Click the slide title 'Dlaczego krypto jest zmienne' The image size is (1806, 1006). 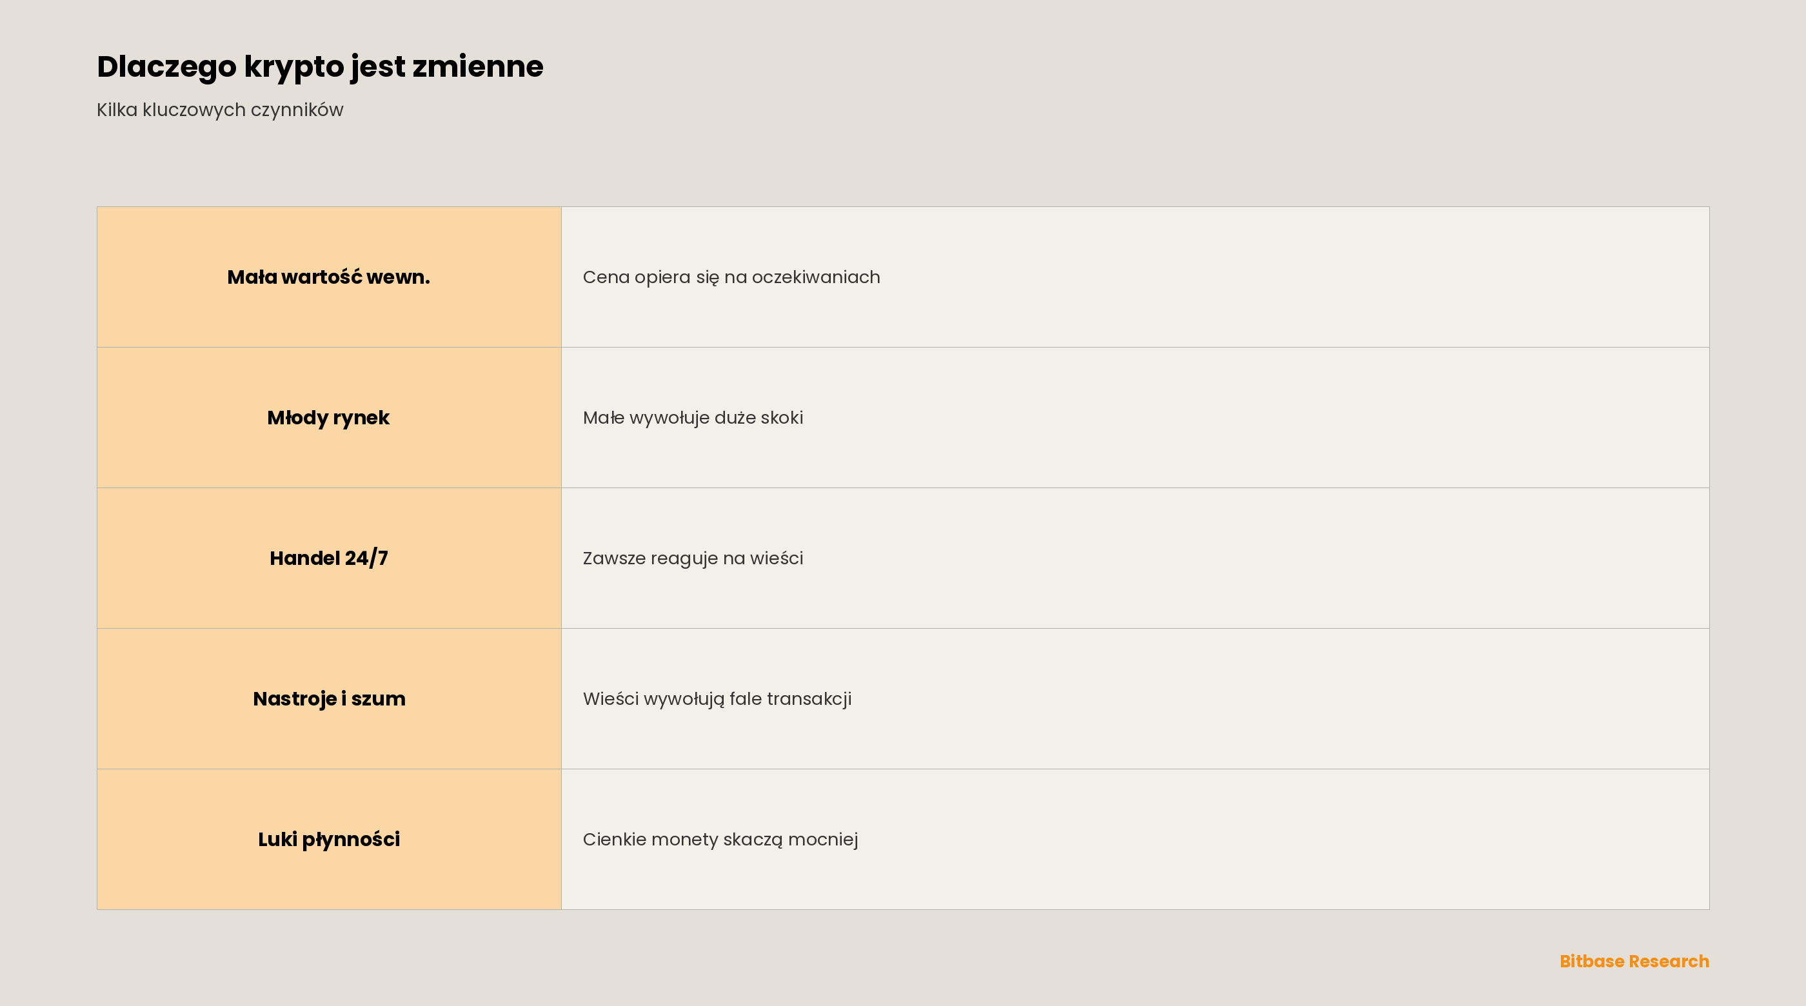(x=320, y=67)
